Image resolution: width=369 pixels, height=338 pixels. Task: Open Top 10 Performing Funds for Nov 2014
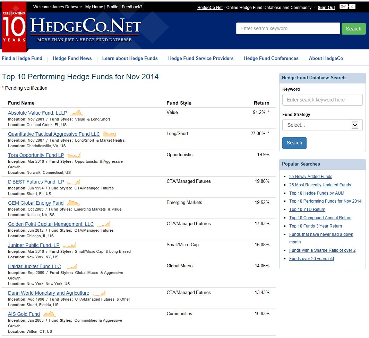tap(325, 201)
